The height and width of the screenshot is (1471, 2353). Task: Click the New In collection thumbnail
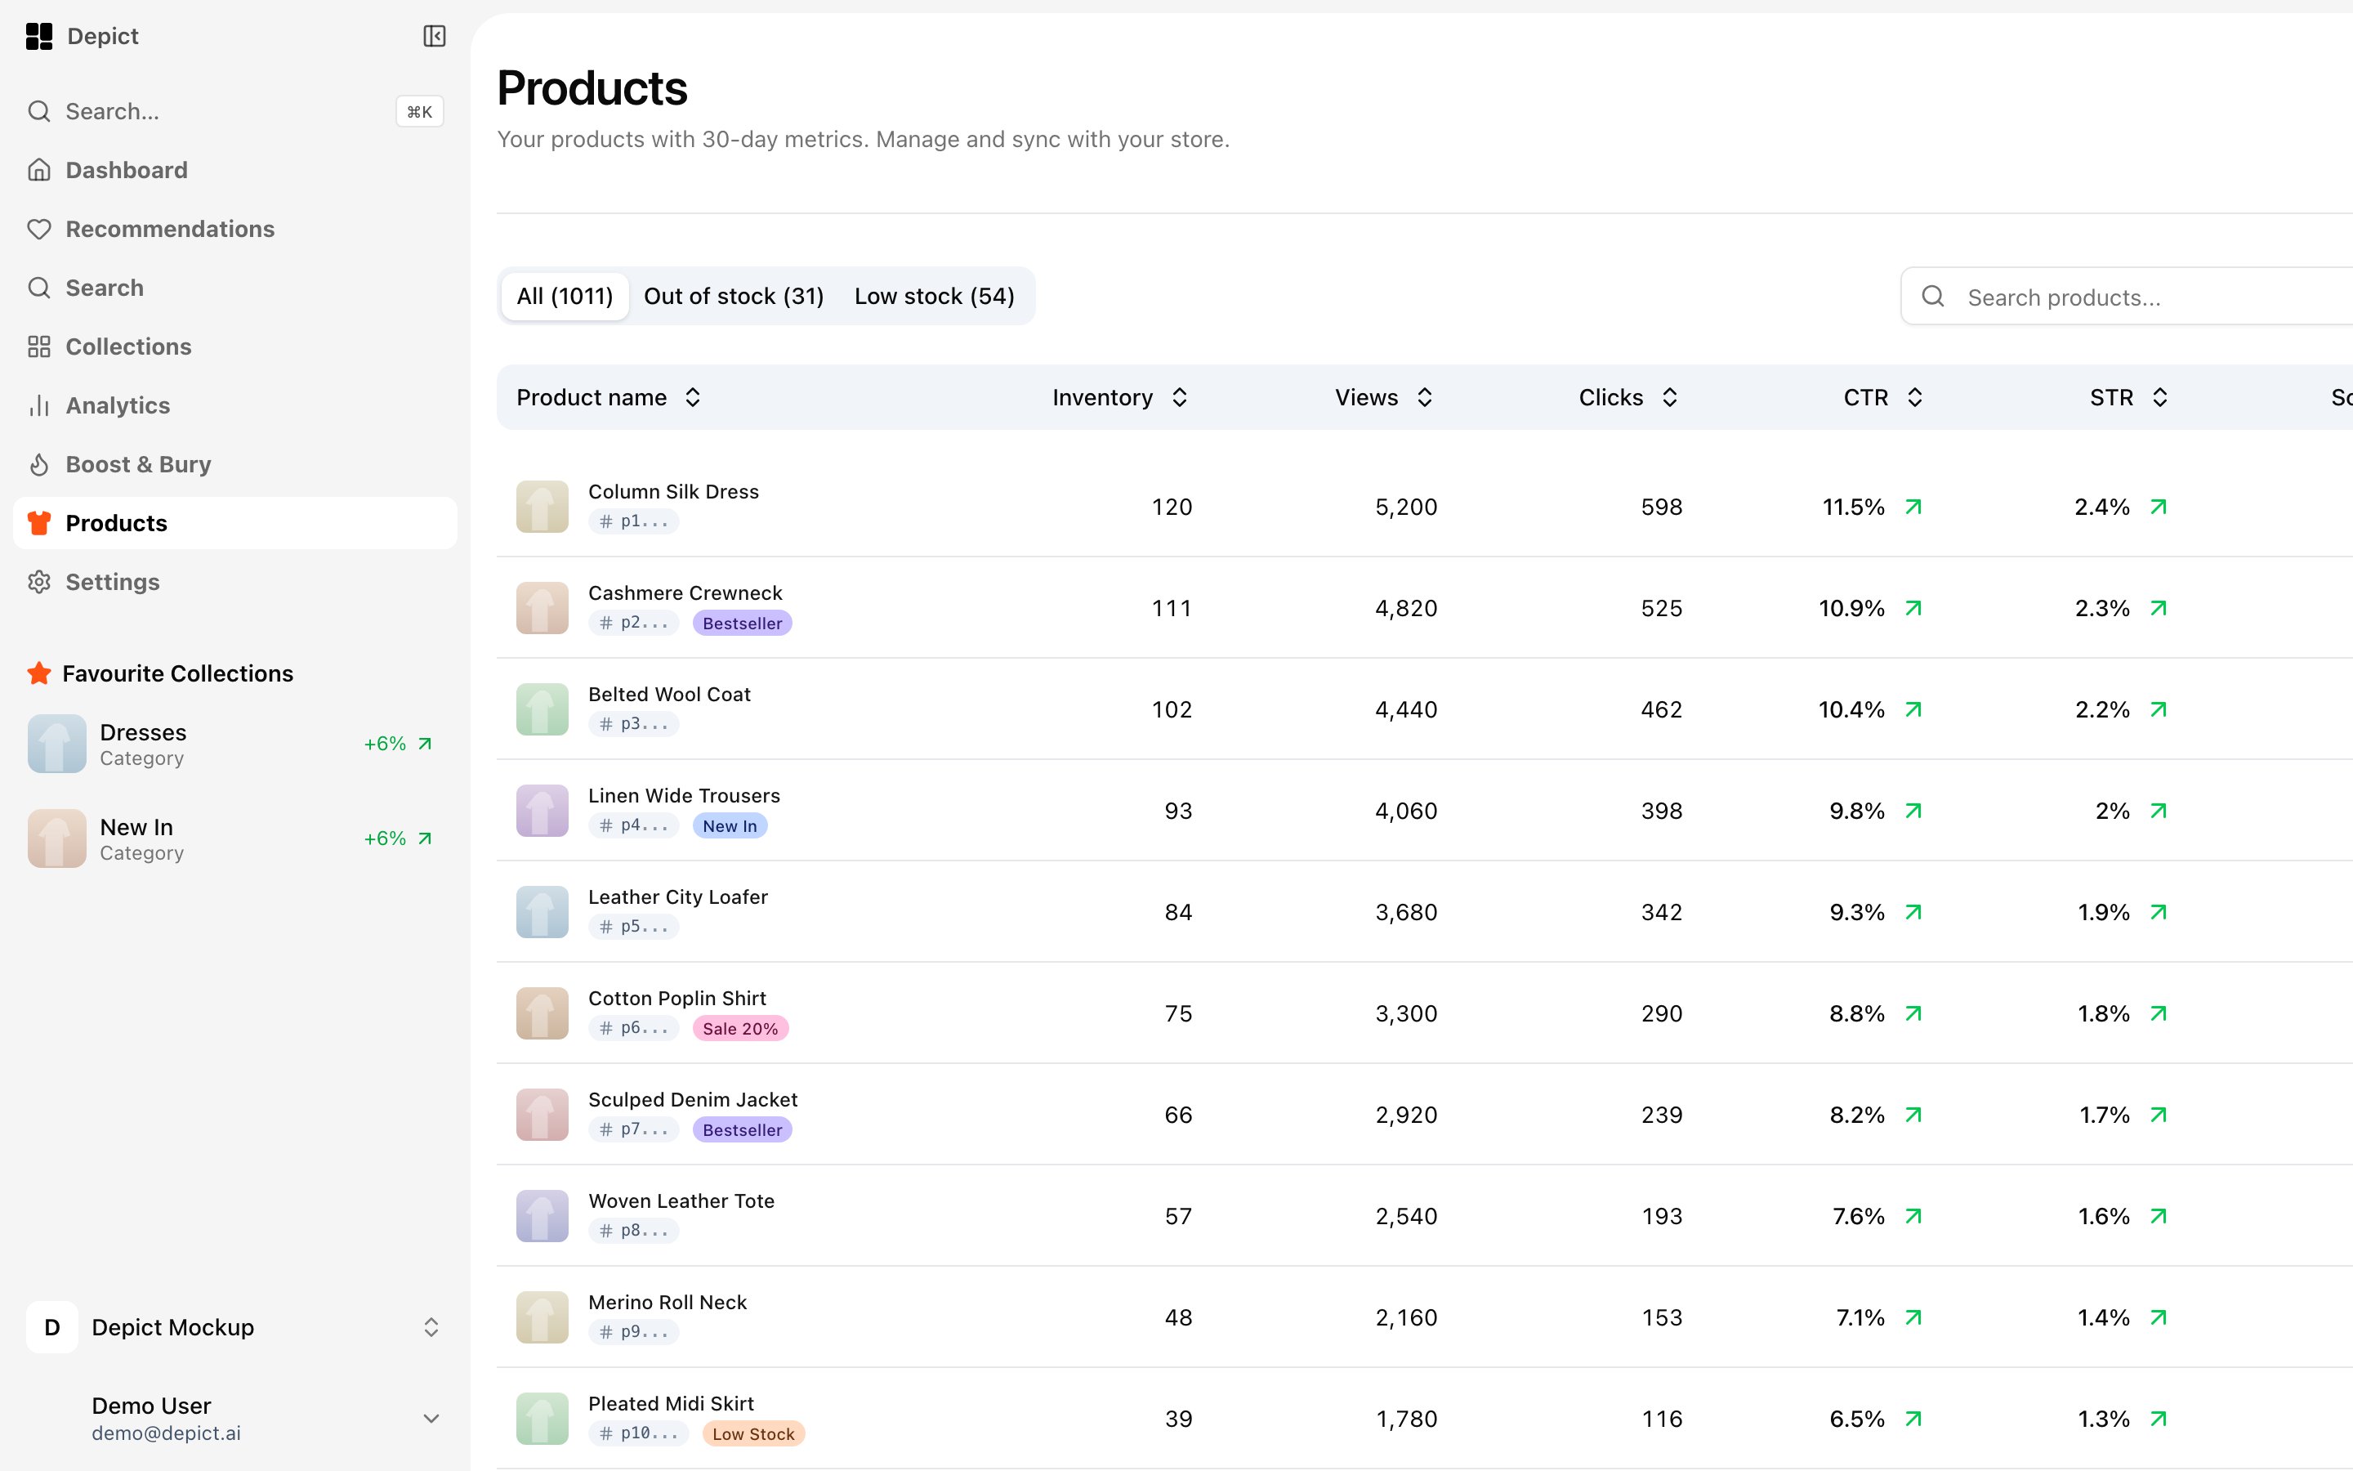pos(56,838)
